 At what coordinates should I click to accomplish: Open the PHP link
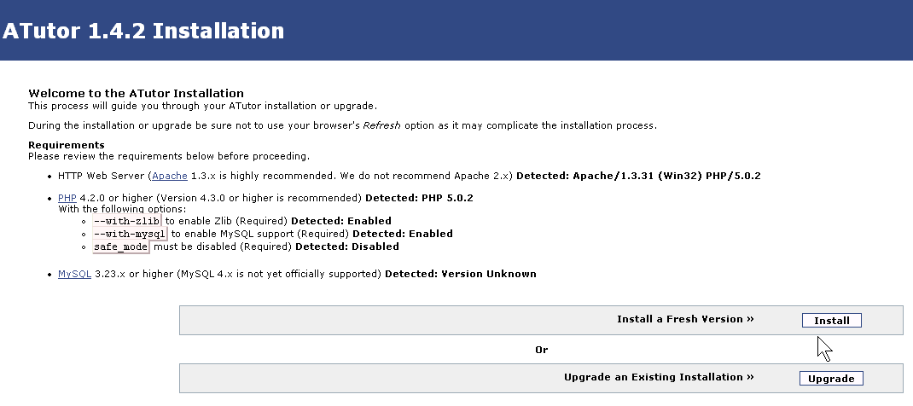tap(67, 198)
